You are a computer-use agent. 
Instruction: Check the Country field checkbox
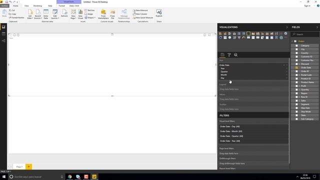coord(296,53)
